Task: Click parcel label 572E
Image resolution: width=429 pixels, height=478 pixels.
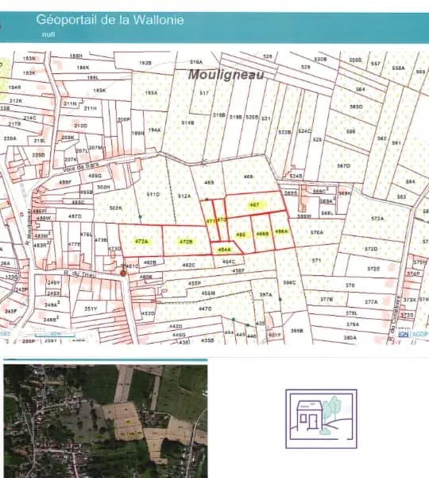Action: 373,269
